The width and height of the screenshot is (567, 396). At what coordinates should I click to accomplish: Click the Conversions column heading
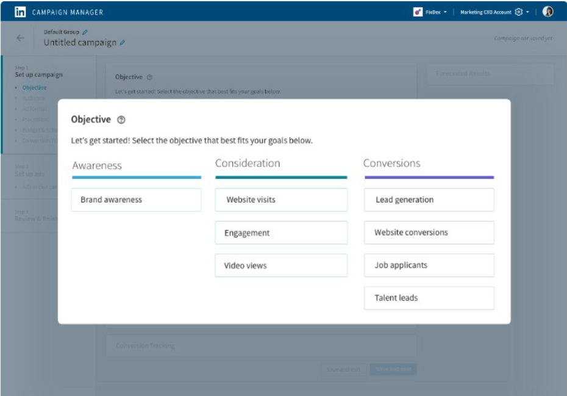(391, 164)
